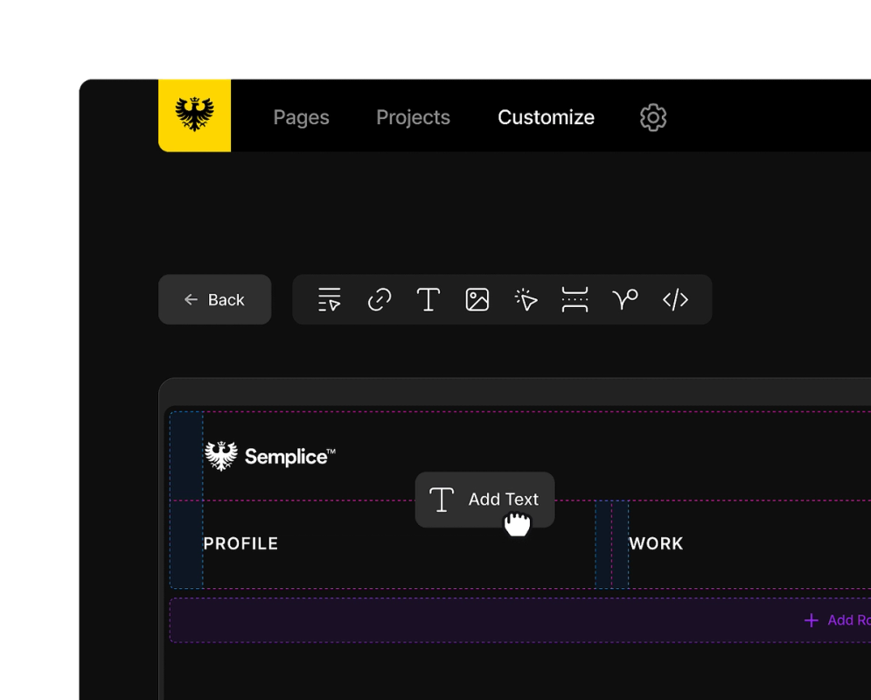This screenshot has width=871, height=700.
Task: Select the Customize tab
Action: point(546,117)
